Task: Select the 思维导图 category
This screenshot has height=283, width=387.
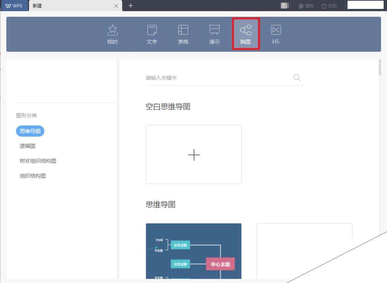Action: pyautogui.click(x=30, y=131)
